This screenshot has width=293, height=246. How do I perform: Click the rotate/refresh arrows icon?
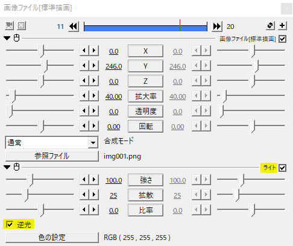click(x=270, y=26)
